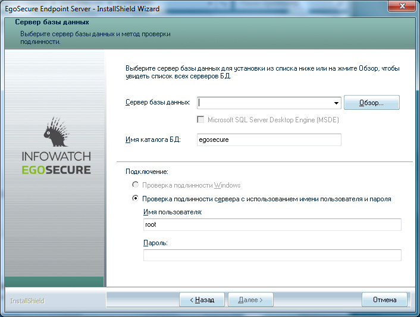This screenshot has height=317, width=420.
Task: Open the database server dropdown arrow
Action: (336, 103)
